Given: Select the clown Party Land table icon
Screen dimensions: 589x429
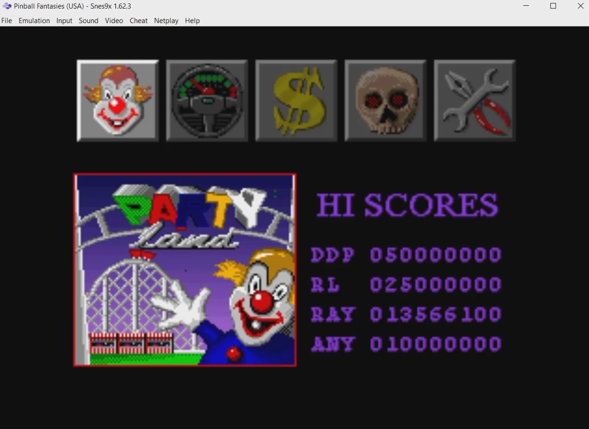Looking at the screenshot, I should [118, 100].
